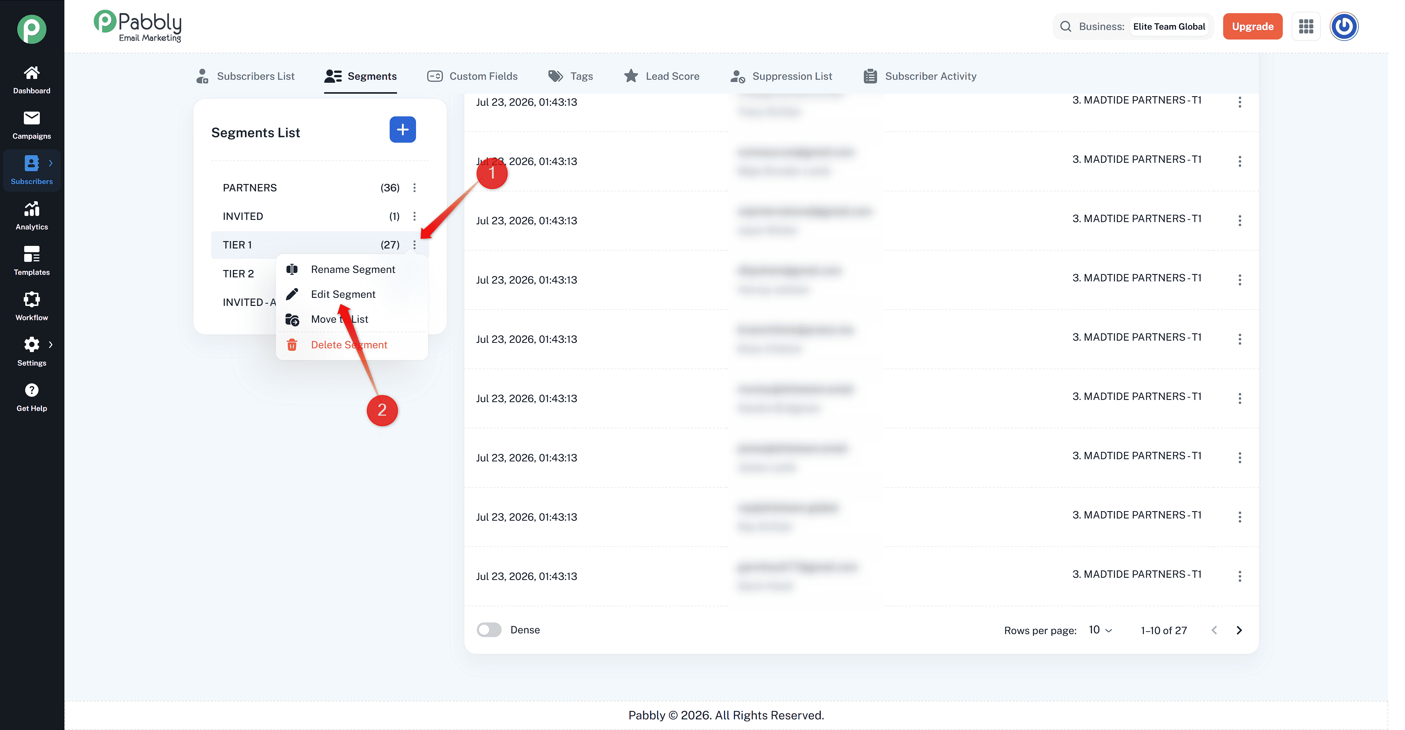The height and width of the screenshot is (730, 1405).
Task: Switch to the Suppression List tab
Action: pos(781,76)
